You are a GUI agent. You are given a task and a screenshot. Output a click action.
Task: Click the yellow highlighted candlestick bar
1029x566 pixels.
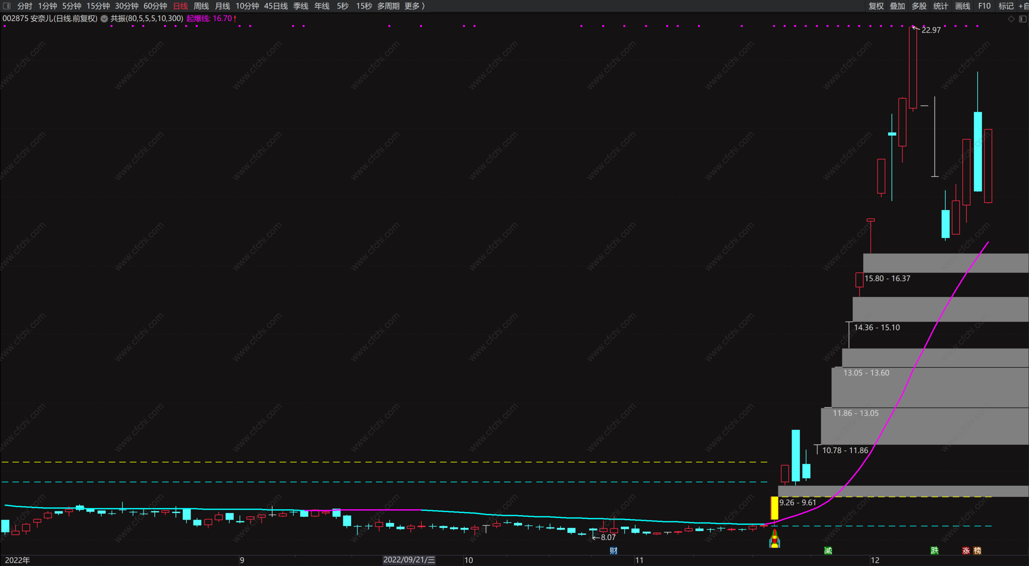pyautogui.click(x=774, y=508)
